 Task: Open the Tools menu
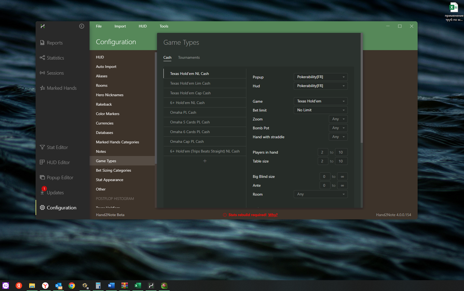(164, 26)
